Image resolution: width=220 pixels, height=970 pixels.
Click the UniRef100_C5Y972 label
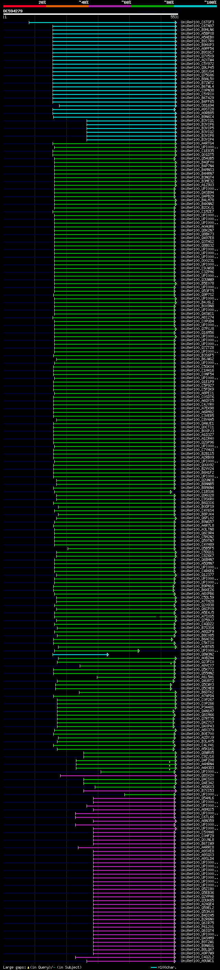click(197, 64)
